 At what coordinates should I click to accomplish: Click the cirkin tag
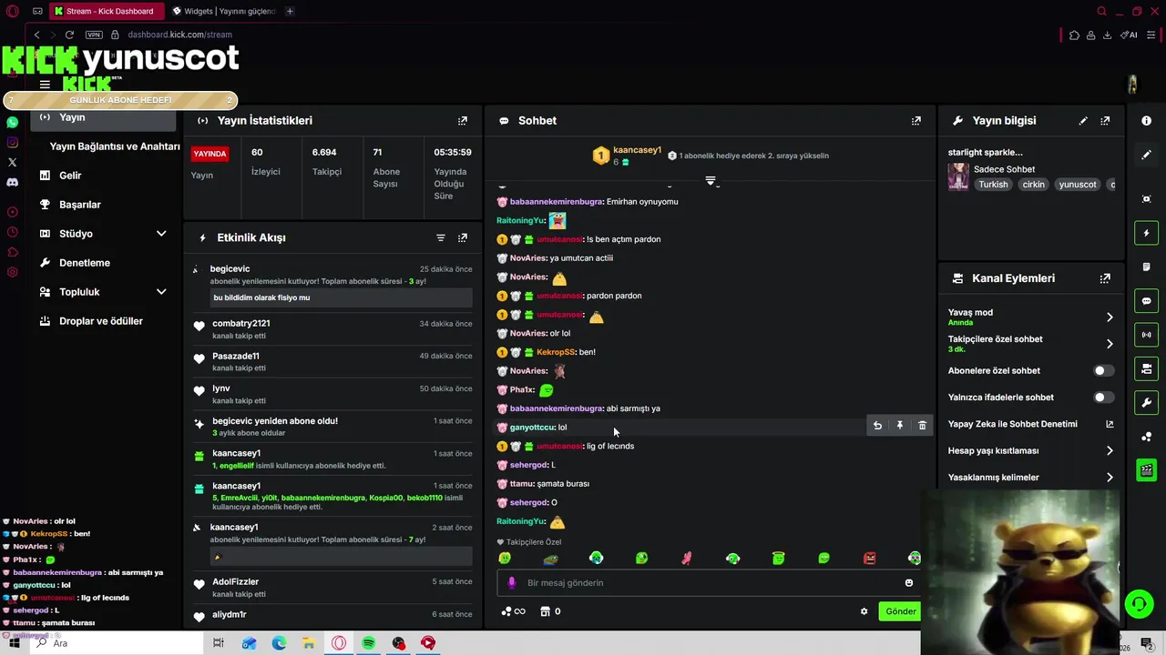[x=1034, y=184]
